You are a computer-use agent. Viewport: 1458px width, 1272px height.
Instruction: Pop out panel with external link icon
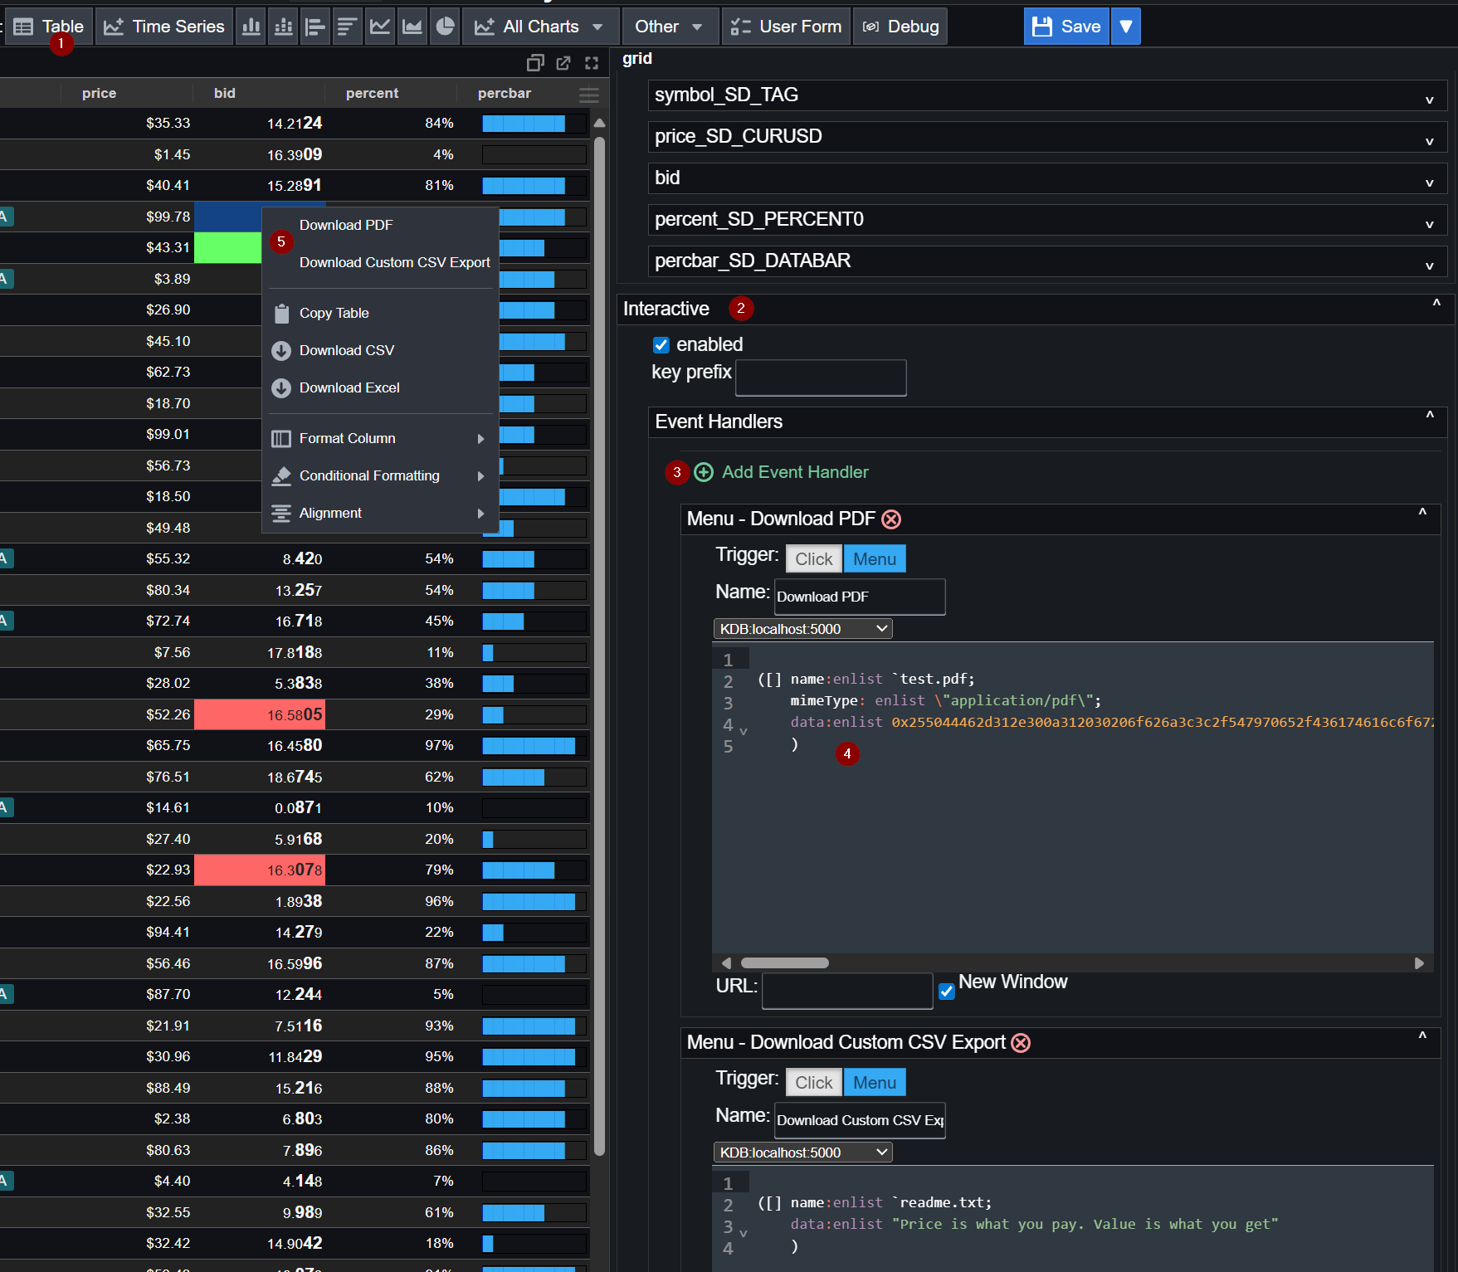click(x=563, y=63)
